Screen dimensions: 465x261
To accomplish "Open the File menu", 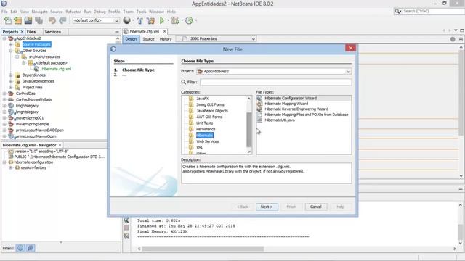I will 4,12.
